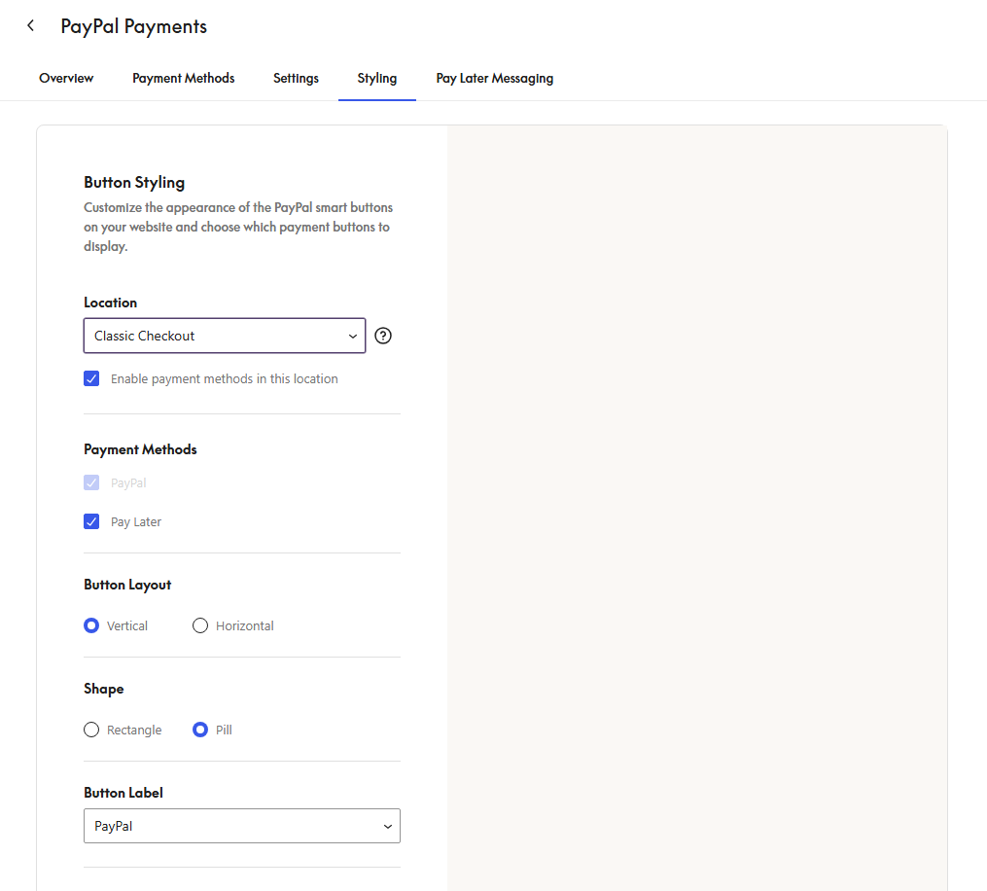Click the Customize the appearance description paragraph

tap(238, 227)
